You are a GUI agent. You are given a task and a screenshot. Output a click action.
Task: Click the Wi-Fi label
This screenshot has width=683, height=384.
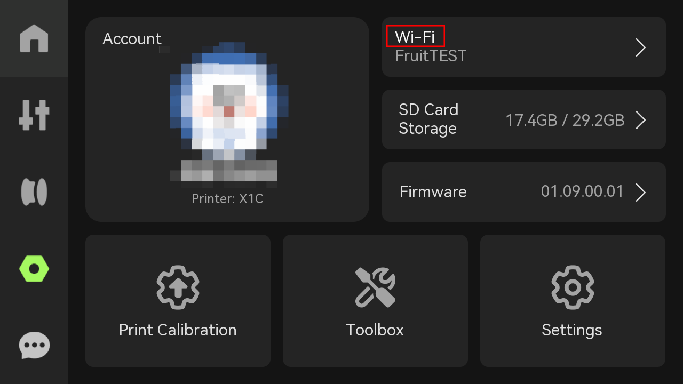tap(415, 37)
